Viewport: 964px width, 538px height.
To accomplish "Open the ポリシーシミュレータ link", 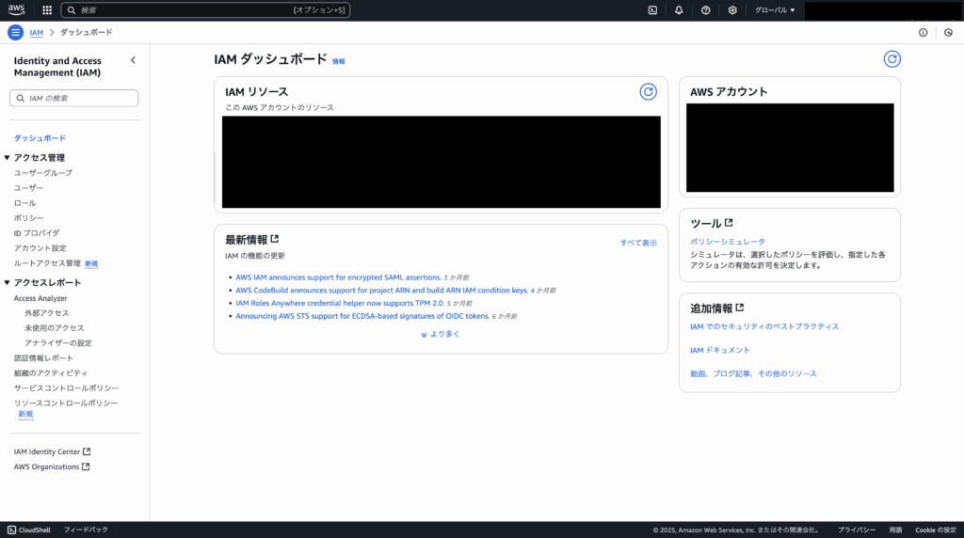I will [728, 242].
